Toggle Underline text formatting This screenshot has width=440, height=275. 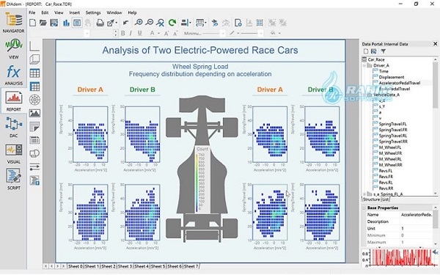[x=140, y=33]
